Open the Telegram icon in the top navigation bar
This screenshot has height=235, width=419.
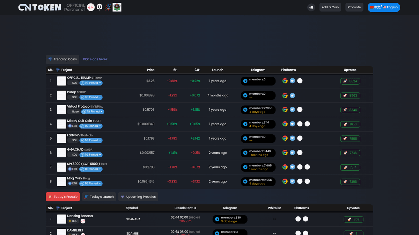tap(311, 7)
